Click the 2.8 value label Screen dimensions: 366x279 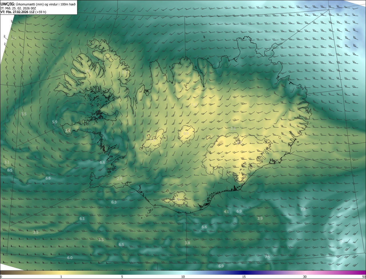(120, 179)
